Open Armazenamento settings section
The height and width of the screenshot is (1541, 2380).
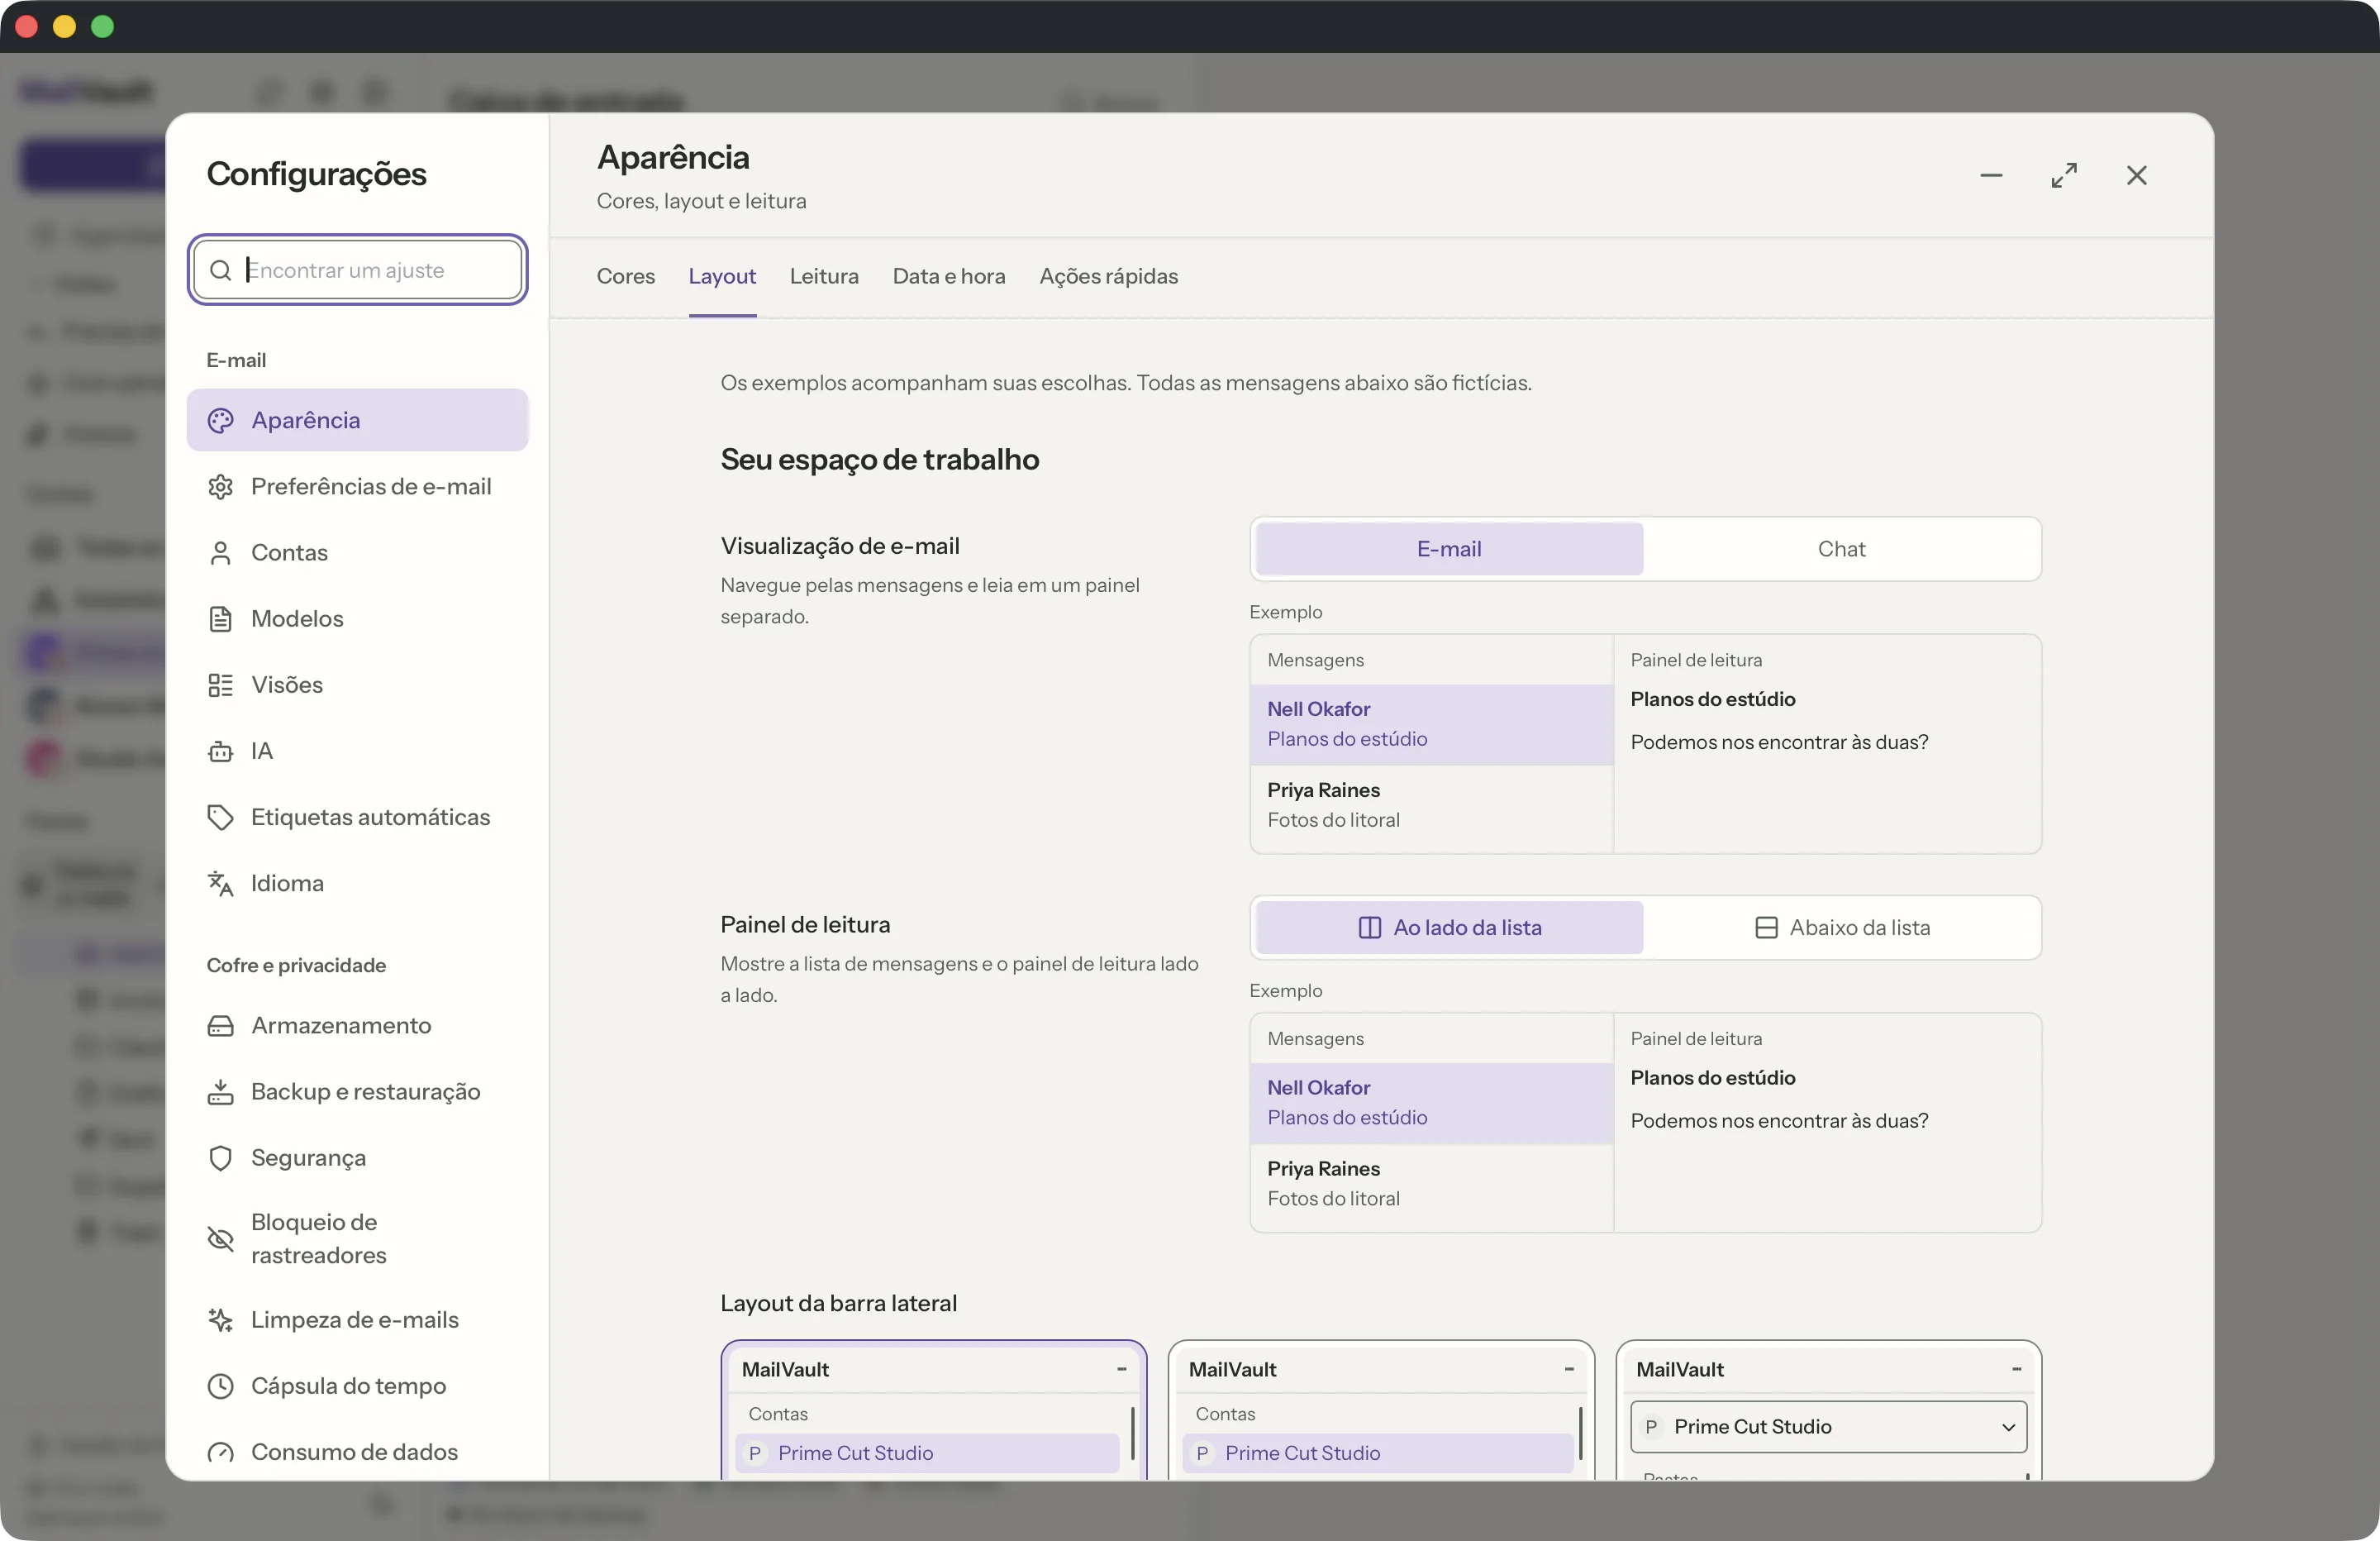[358, 1026]
